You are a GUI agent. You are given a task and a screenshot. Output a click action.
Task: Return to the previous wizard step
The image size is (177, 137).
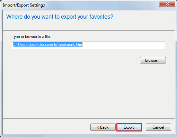pyautogui.click(x=103, y=127)
